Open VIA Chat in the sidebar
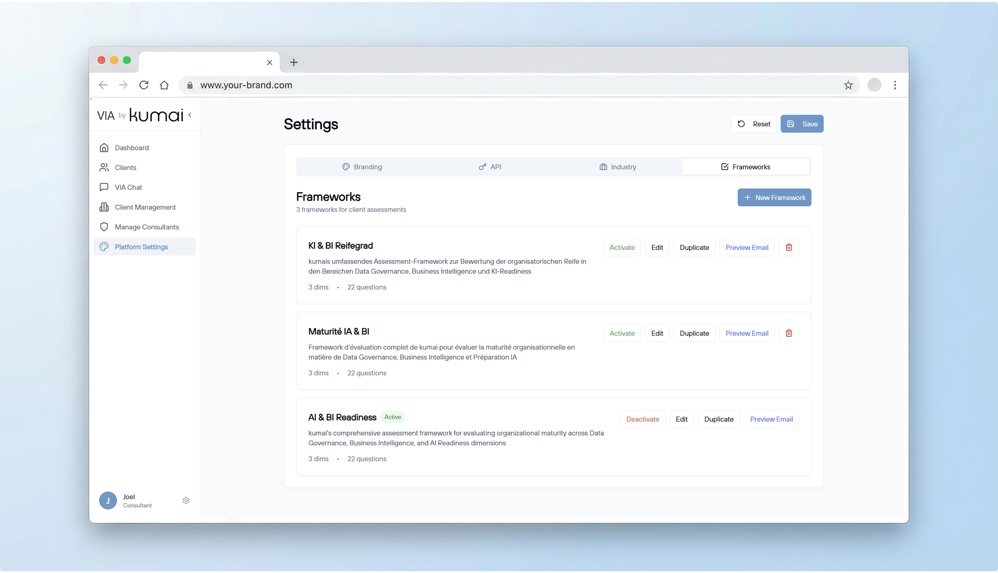This screenshot has height=573, width=998. (128, 187)
